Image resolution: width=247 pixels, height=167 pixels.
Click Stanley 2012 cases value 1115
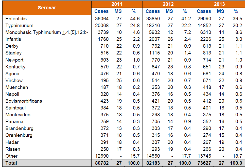tap(154, 53)
